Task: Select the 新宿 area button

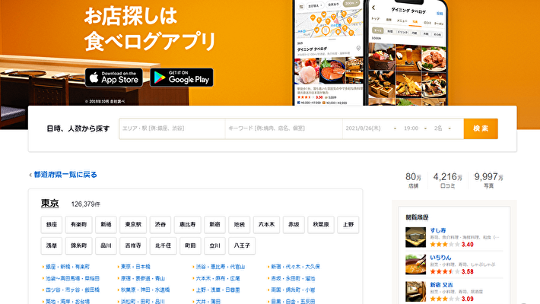Action: (214, 224)
